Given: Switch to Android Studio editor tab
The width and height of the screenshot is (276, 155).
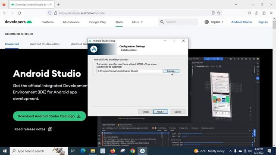Looking at the screenshot, I should click(45, 44).
